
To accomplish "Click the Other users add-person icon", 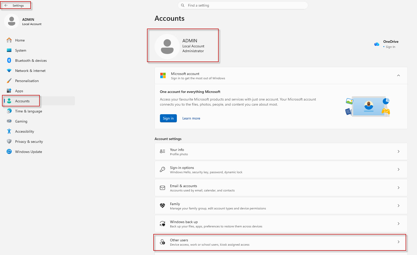I will point(162,242).
